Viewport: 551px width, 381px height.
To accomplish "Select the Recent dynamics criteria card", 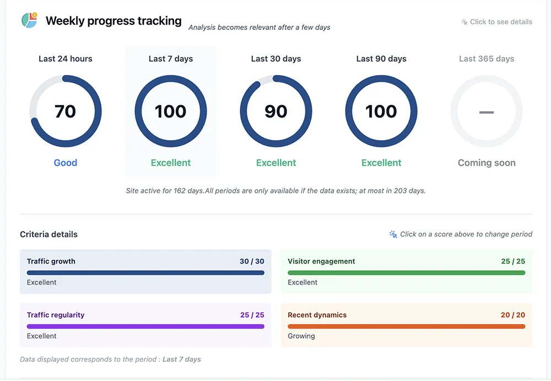I will click(407, 325).
